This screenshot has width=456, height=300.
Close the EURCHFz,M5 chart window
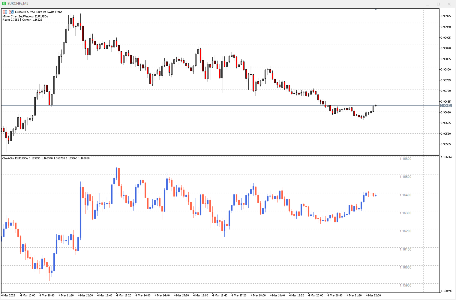click(x=449, y=4)
